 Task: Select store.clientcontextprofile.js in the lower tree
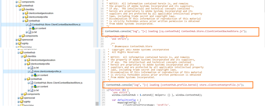(x=48, y=72)
